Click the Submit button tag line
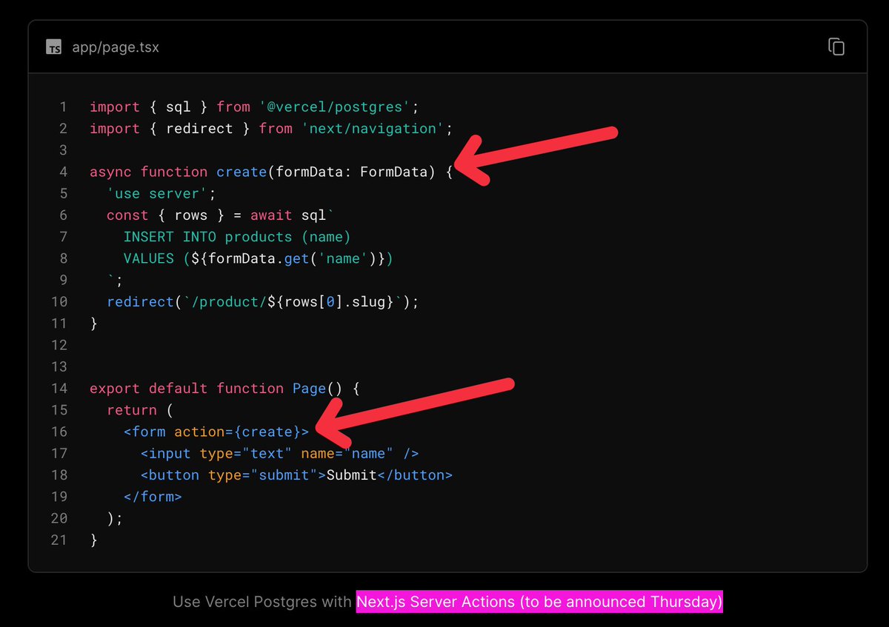889x627 pixels. click(296, 475)
